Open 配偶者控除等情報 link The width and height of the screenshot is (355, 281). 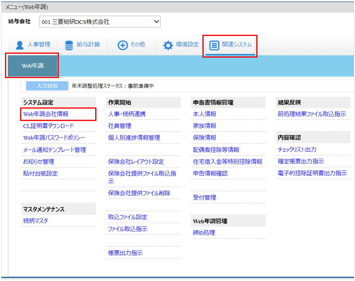[x=216, y=150]
